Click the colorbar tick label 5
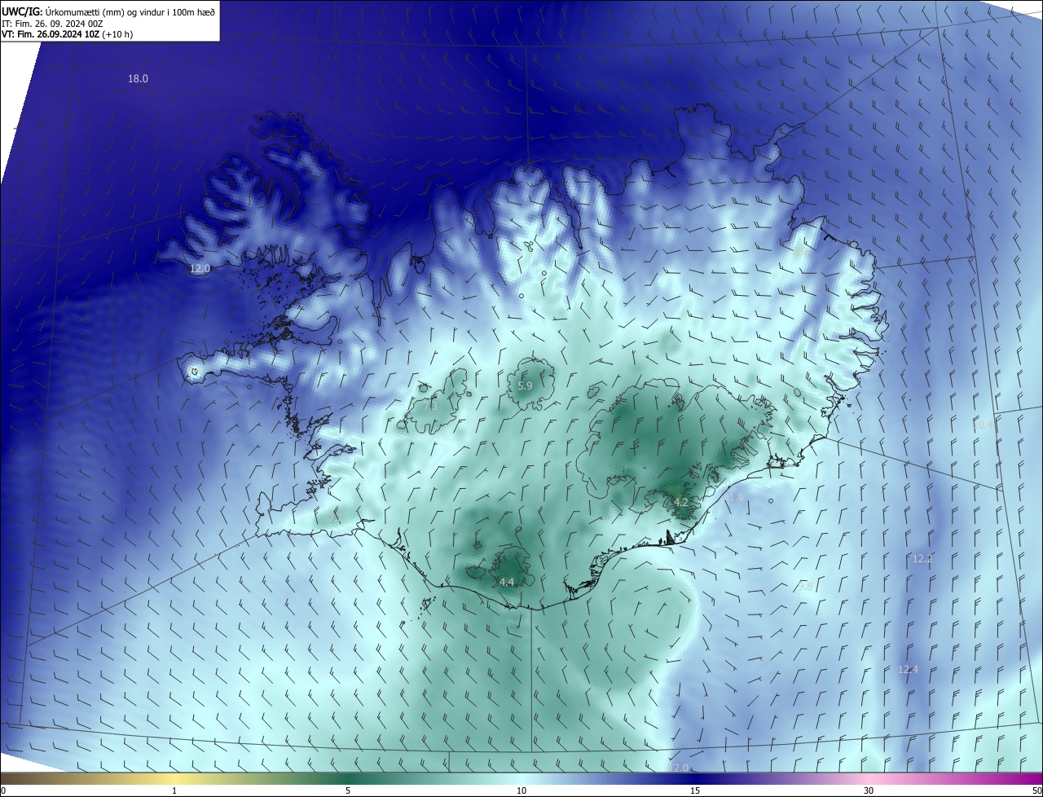Image resolution: width=1043 pixels, height=797 pixels. point(348,790)
